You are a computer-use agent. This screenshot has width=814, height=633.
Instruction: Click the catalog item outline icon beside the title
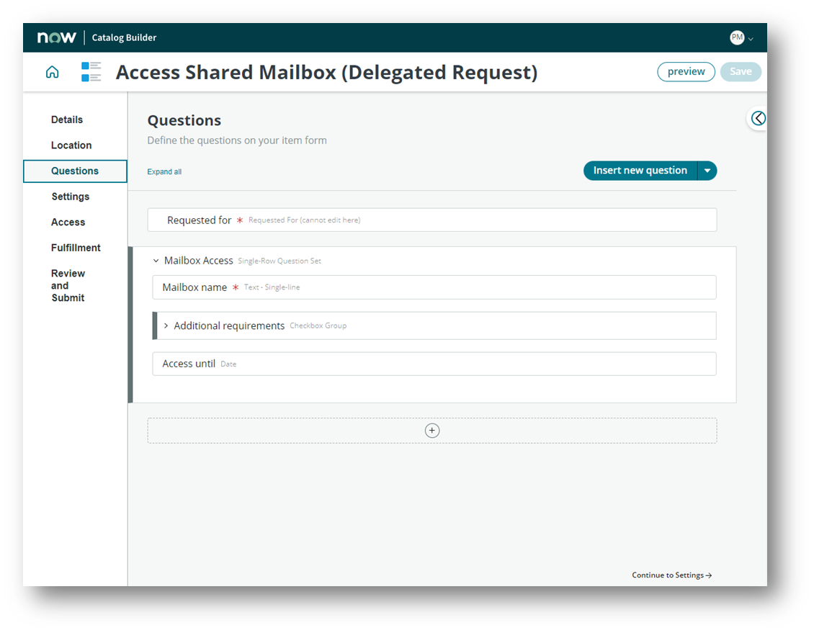[91, 71]
